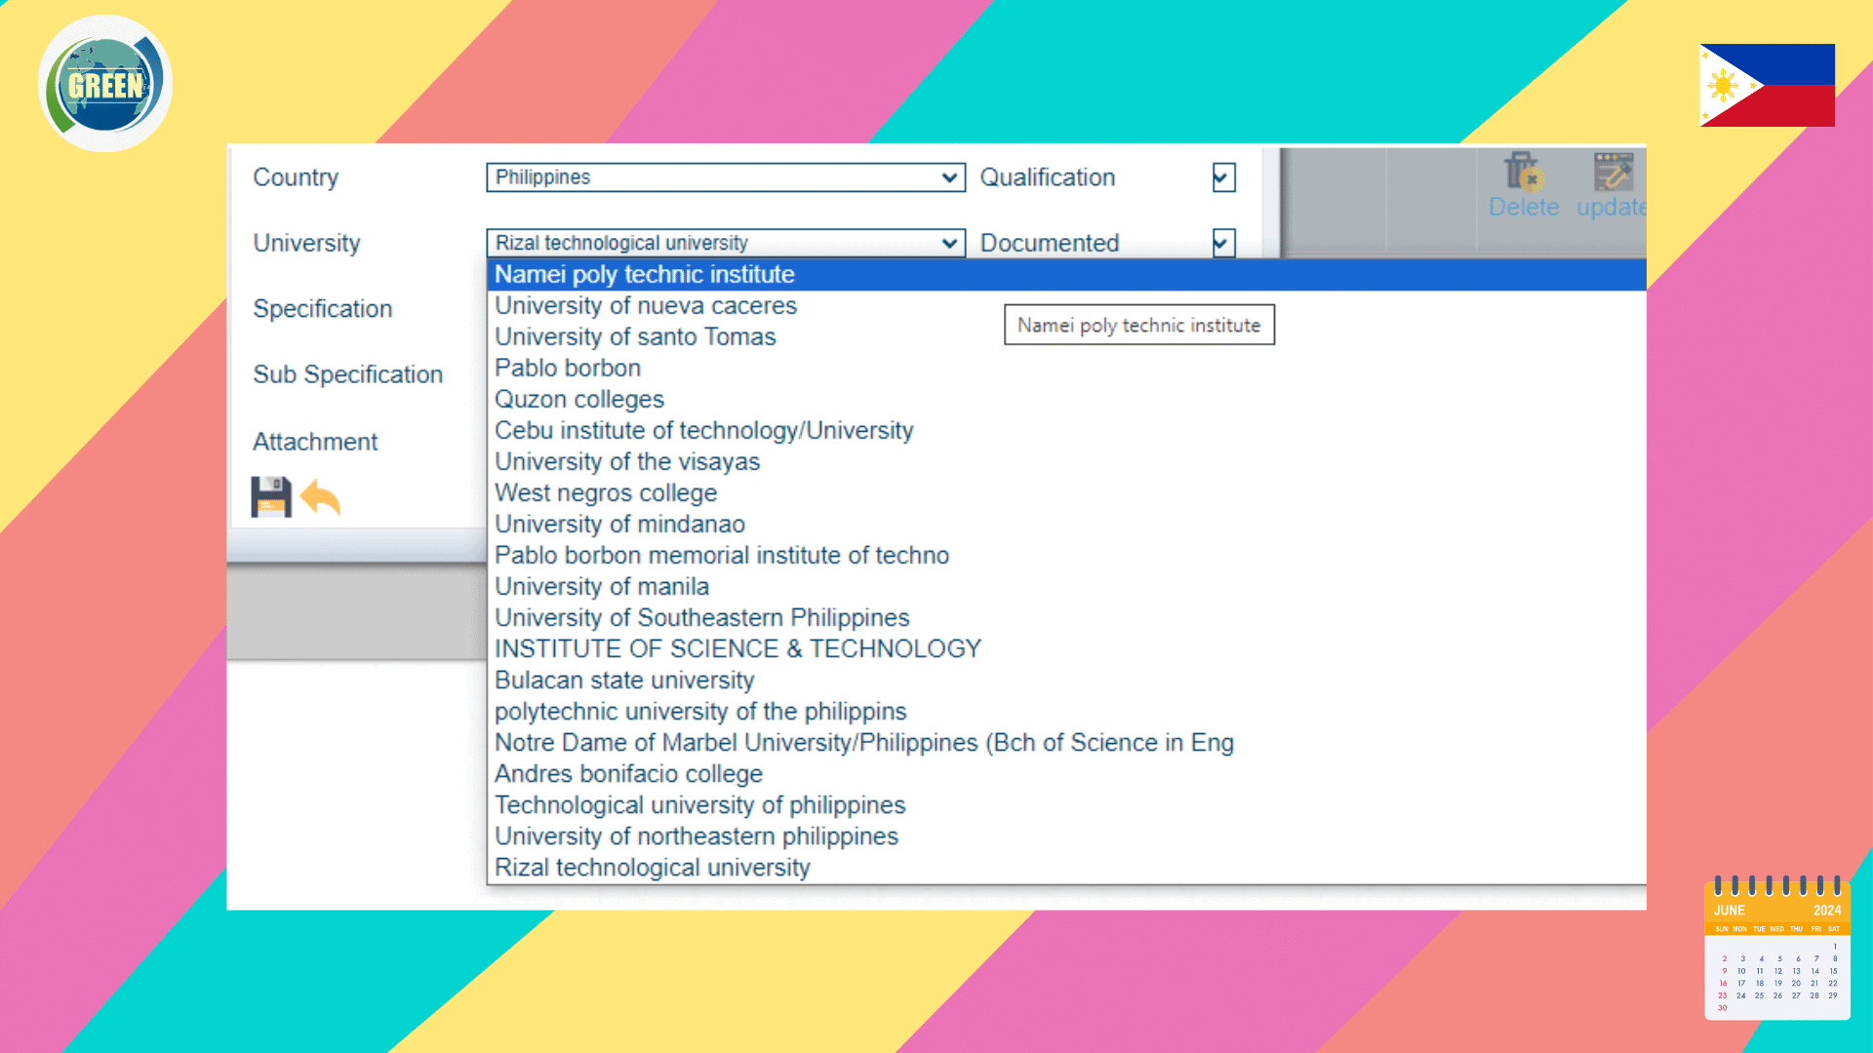This screenshot has height=1053, width=1873.
Task: Pick University of Southeastern Philippines
Action: click(701, 618)
